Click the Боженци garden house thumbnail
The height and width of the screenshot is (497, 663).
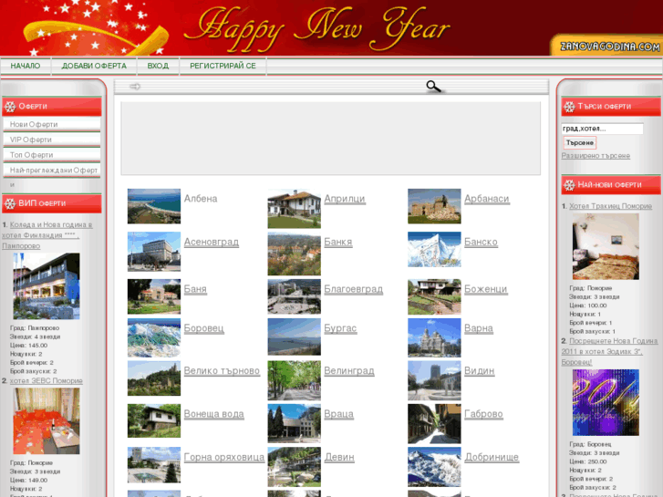tap(434, 296)
